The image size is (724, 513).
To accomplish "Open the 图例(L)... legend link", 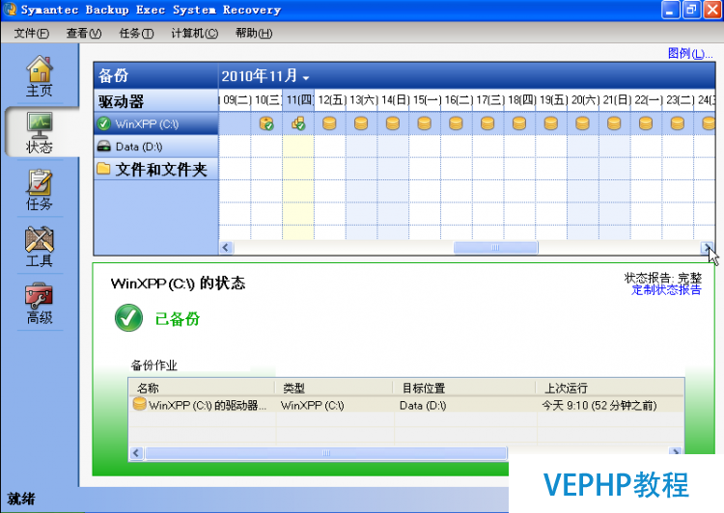I will tap(690, 53).
